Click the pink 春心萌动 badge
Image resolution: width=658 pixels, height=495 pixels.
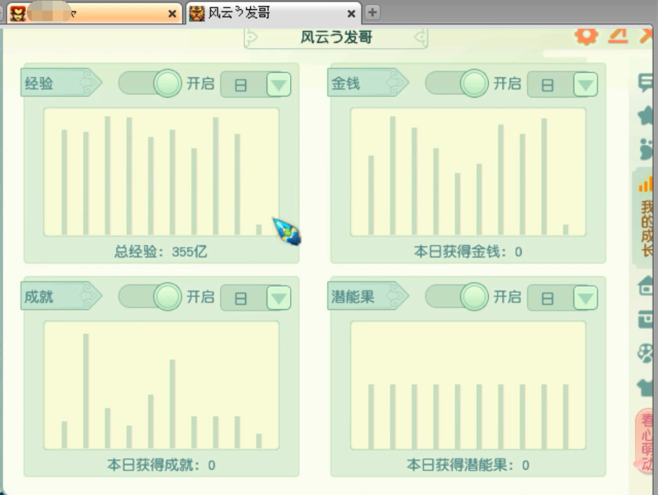[x=645, y=442]
